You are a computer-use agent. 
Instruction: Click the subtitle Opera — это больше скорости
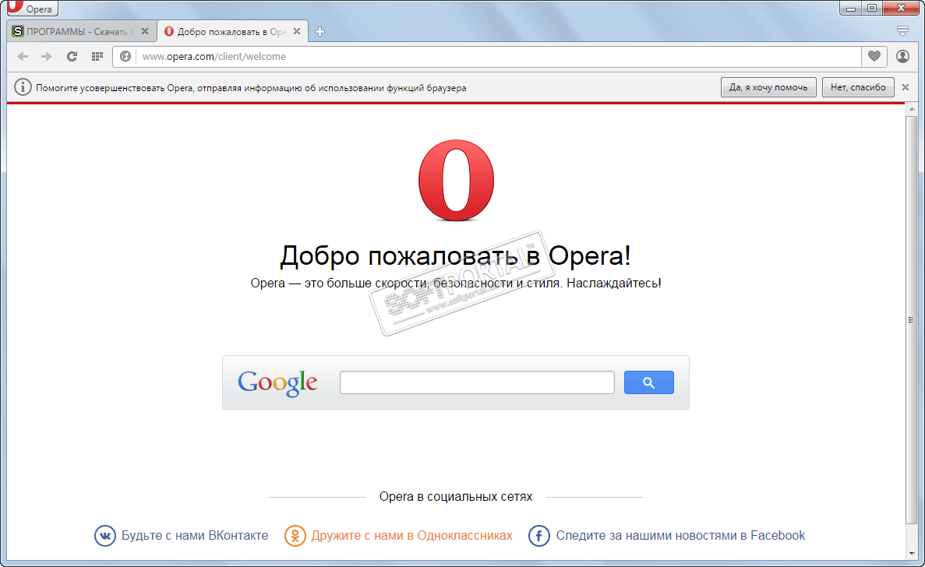coord(455,283)
